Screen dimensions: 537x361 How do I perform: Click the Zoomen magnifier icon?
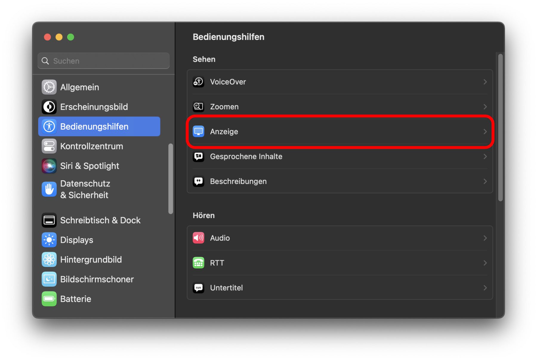tap(198, 107)
